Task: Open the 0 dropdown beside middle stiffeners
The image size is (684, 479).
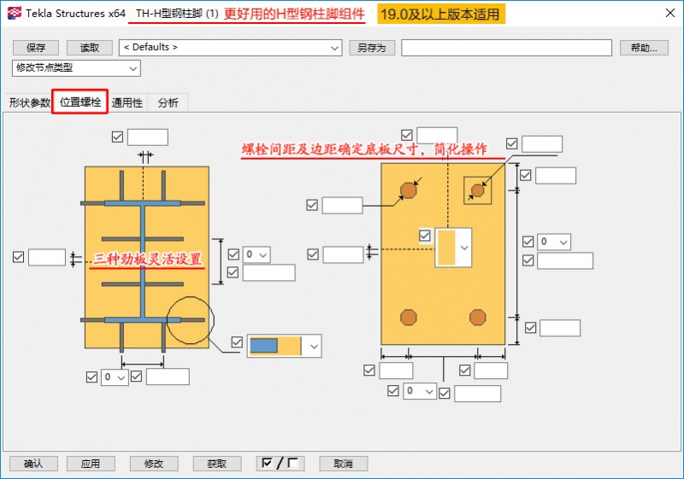Action: 256,254
